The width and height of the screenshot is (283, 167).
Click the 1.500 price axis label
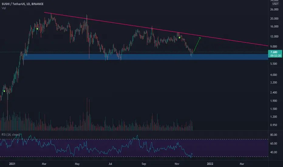coord(274,109)
